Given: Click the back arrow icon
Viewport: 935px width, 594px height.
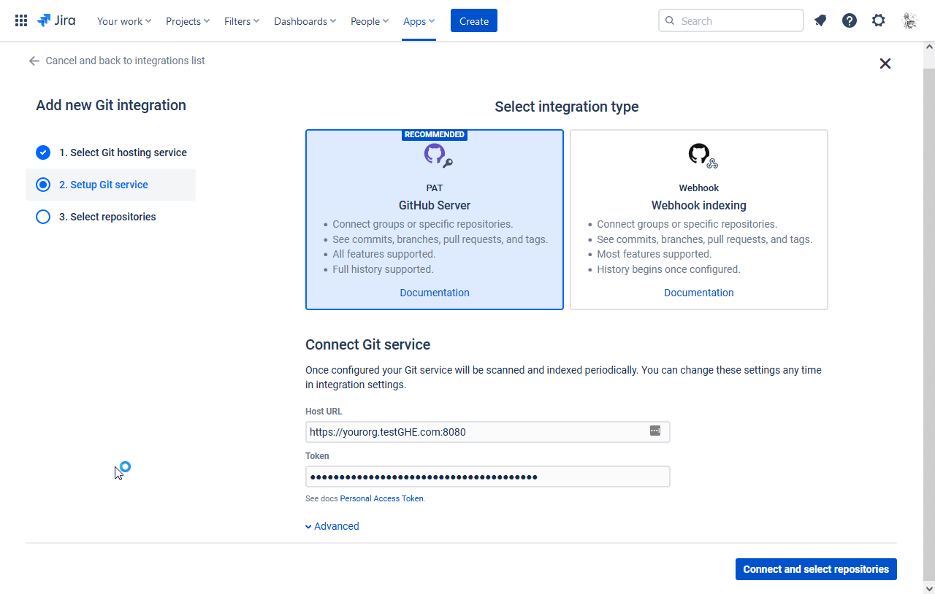Looking at the screenshot, I should point(34,61).
